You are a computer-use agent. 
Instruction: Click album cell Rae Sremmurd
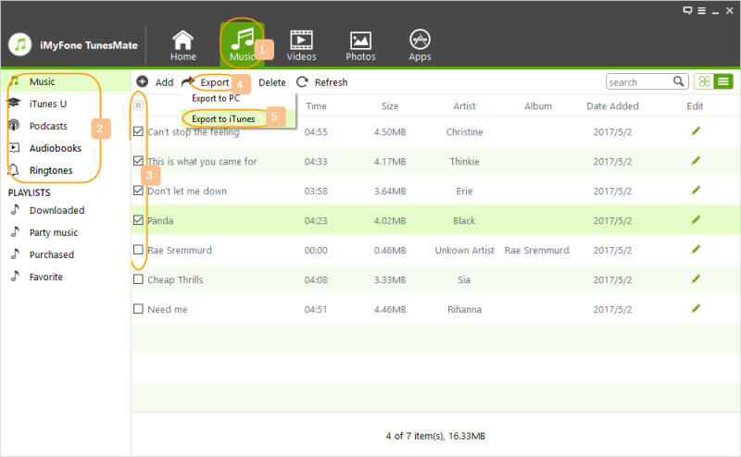pos(536,250)
